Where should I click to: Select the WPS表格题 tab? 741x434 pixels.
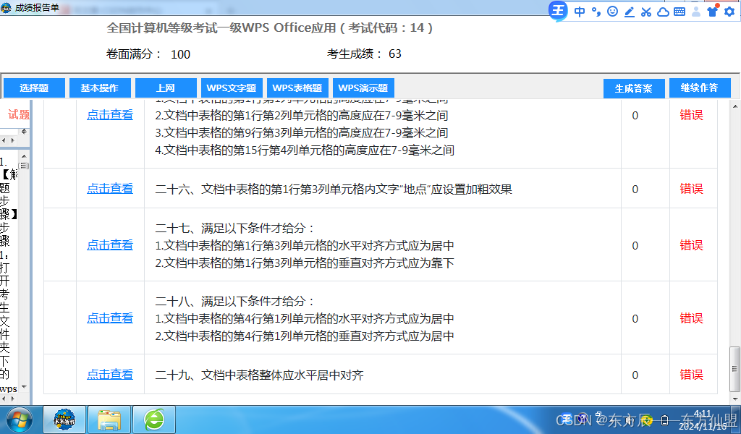click(x=297, y=88)
